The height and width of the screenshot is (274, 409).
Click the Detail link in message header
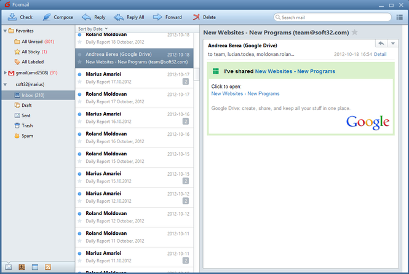[x=380, y=54]
